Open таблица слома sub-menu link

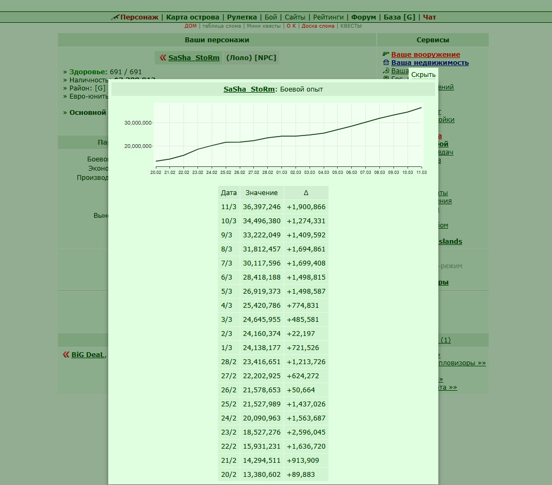point(221,25)
